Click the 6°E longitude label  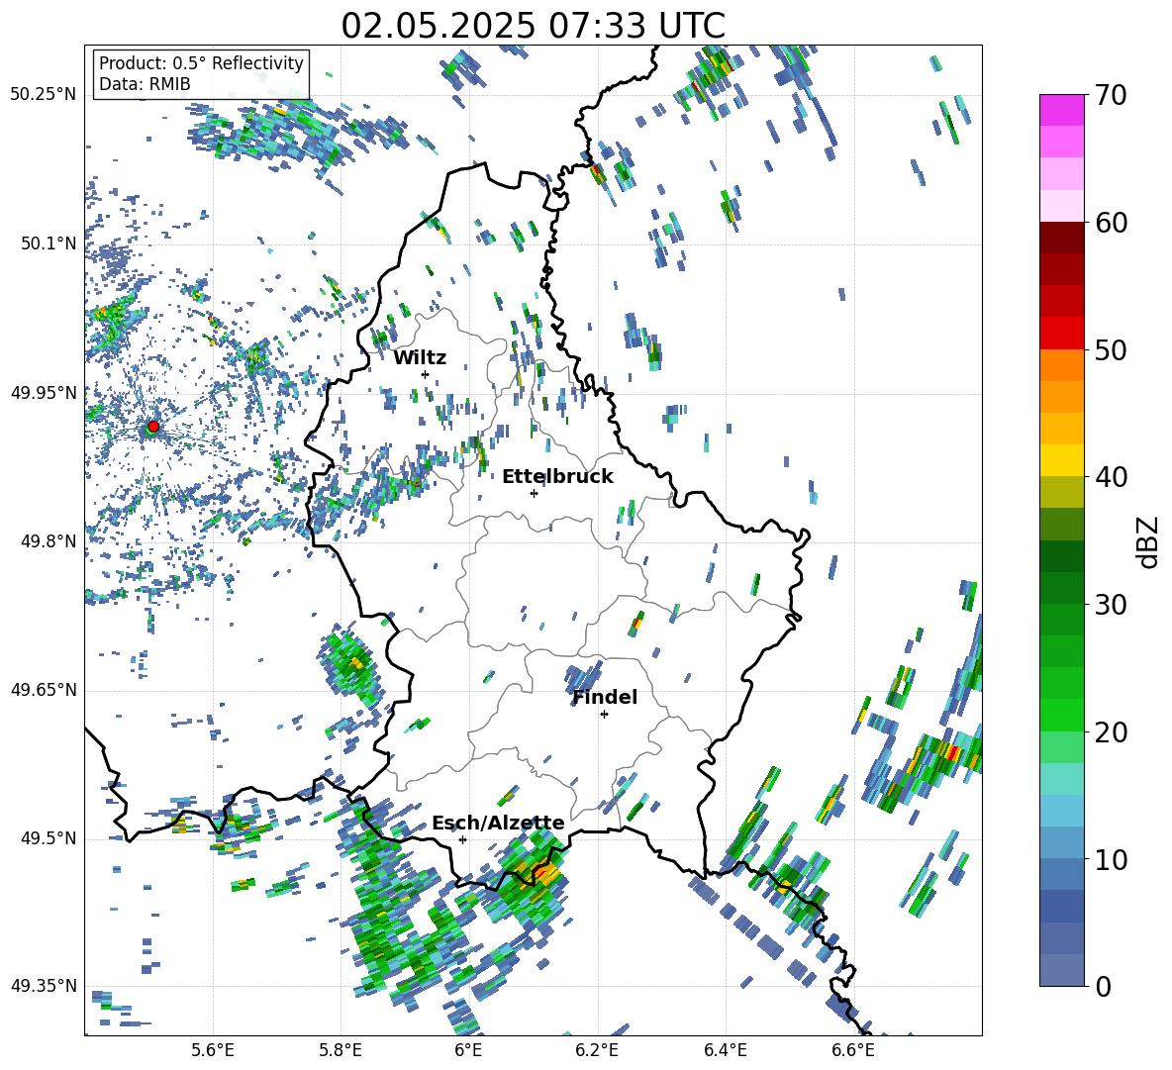[x=468, y=1050]
